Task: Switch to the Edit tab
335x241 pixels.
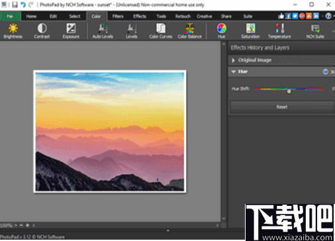Action: click(x=53, y=17)
